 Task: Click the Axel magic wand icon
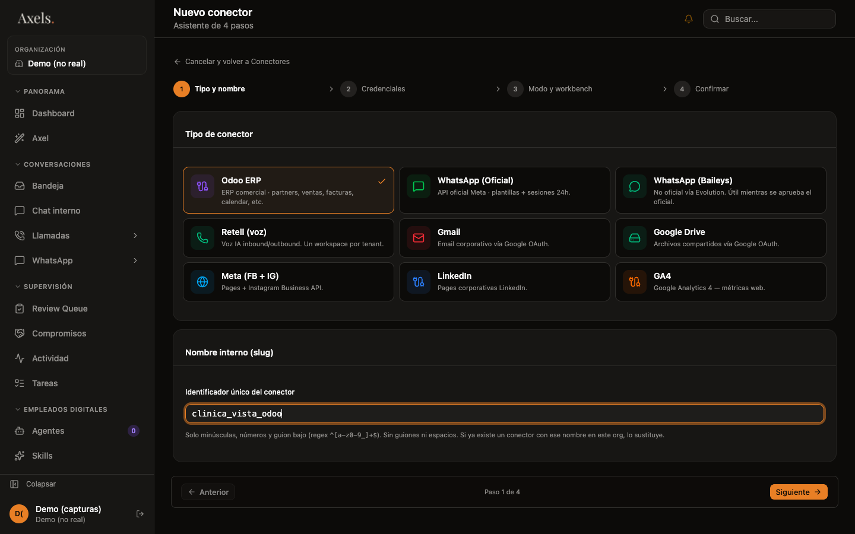[x=20, y=138]
